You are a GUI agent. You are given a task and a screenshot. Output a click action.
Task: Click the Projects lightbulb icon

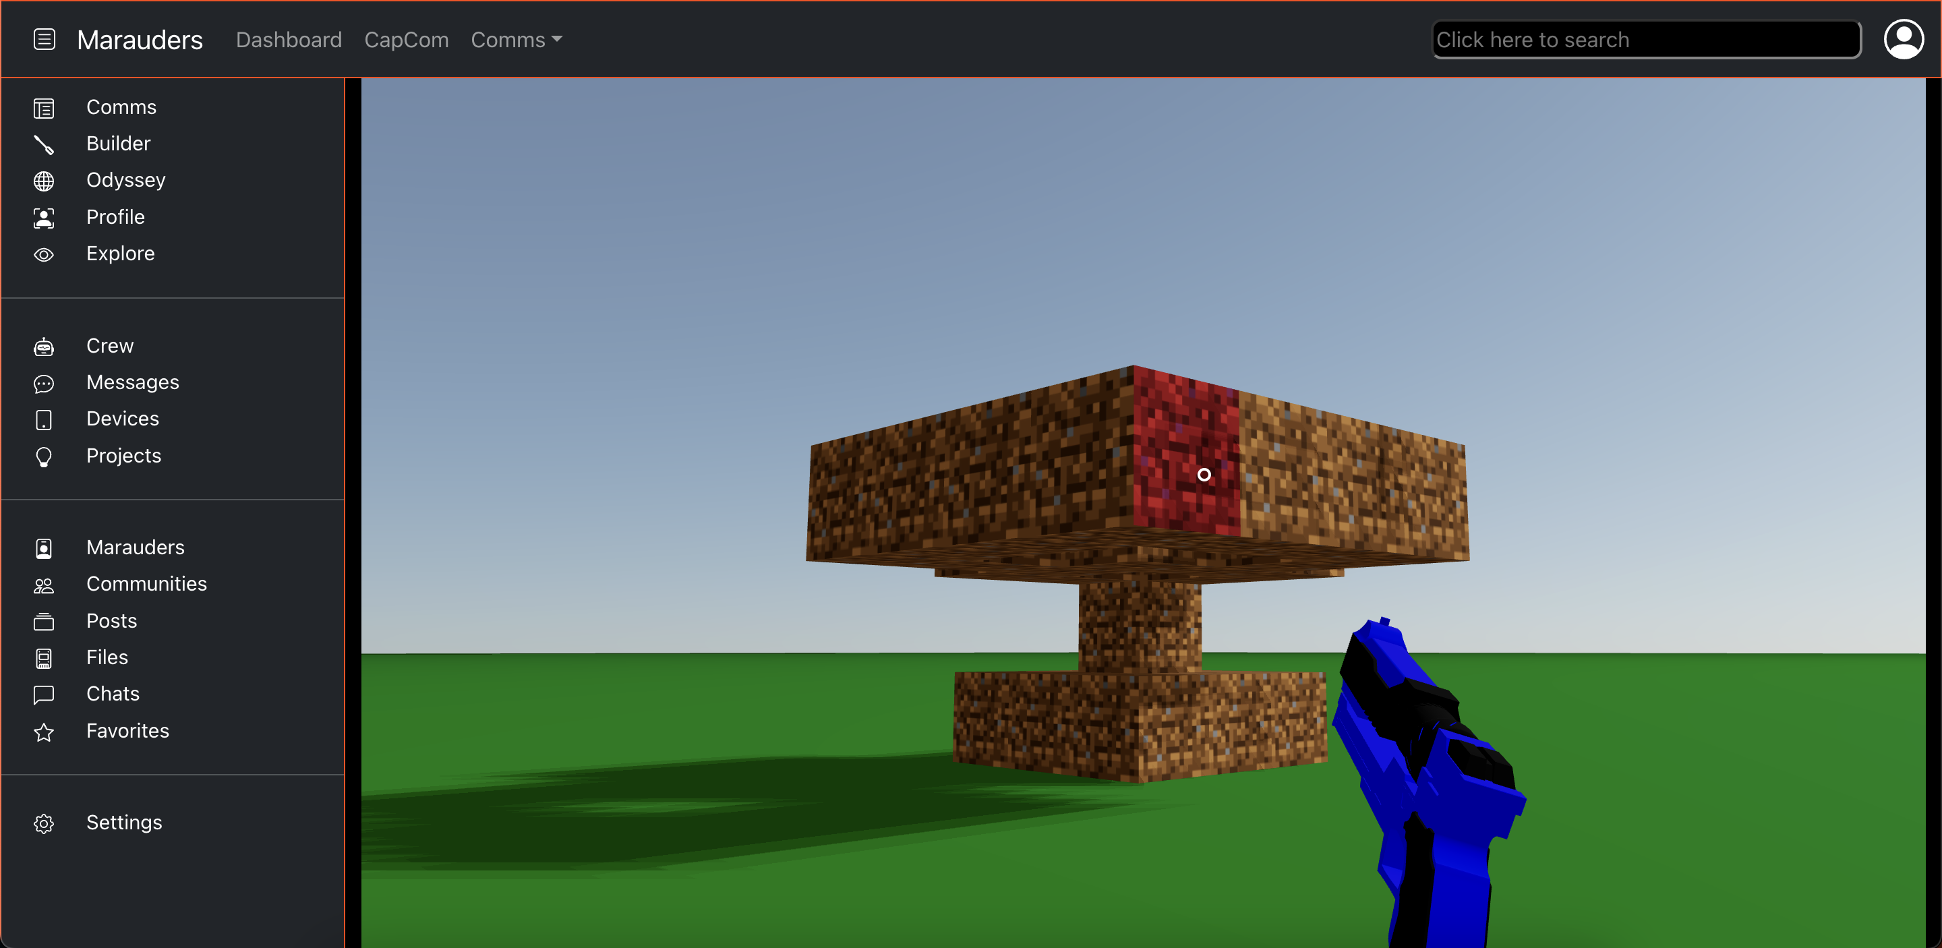[44, 456]
